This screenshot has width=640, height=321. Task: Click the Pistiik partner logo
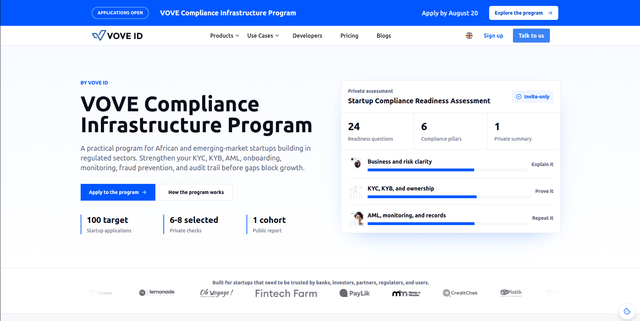pyautogui.click(x=511, y=293)
